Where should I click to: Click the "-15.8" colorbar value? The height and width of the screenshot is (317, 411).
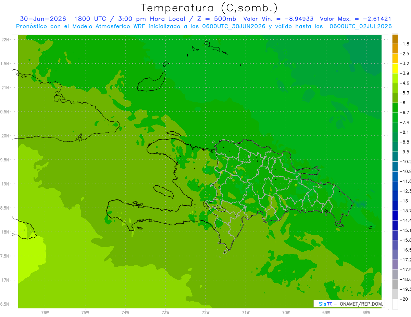(406, 240)
